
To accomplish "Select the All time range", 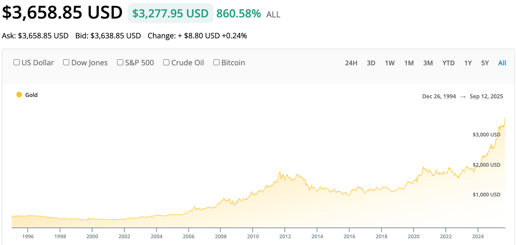I will click(502, 63).
